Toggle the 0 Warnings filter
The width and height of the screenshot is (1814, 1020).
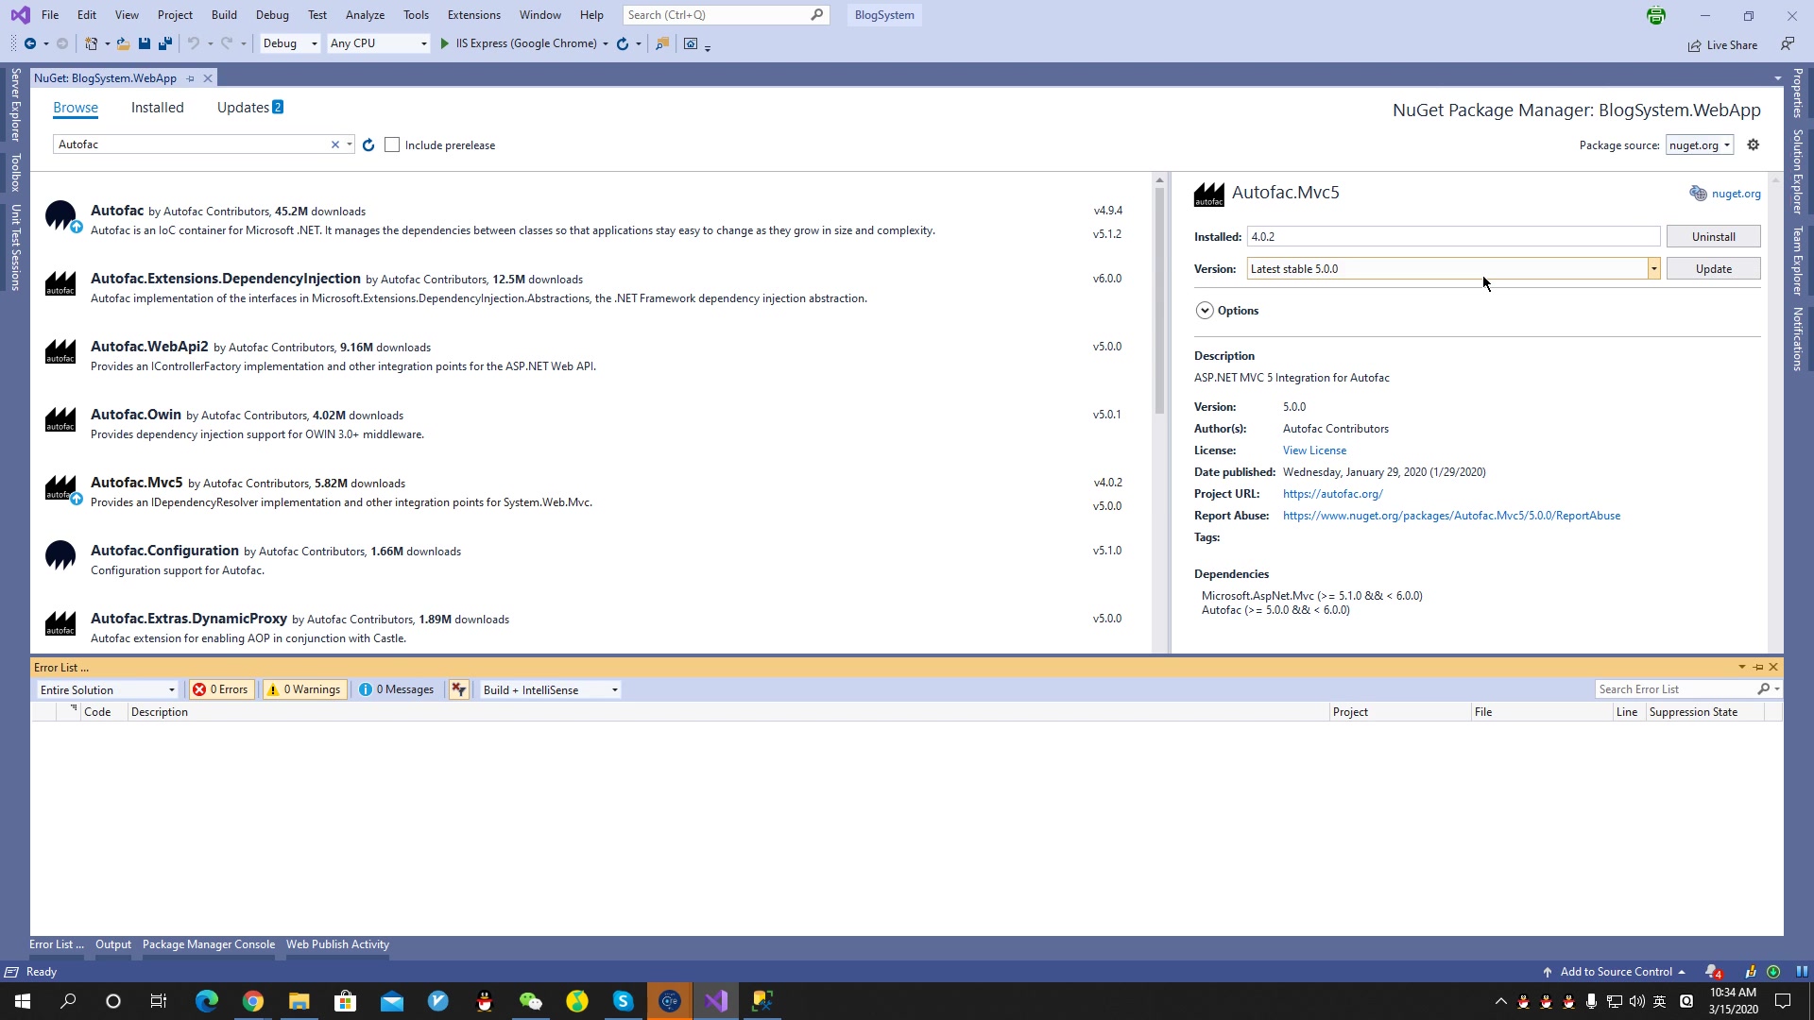coord(304,689)
